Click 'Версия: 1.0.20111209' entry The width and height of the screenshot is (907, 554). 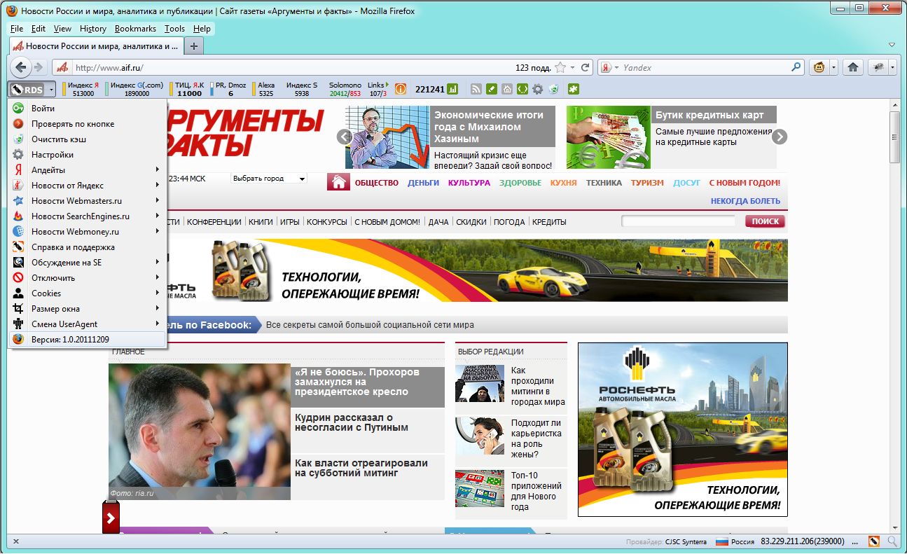coord(88,339)
